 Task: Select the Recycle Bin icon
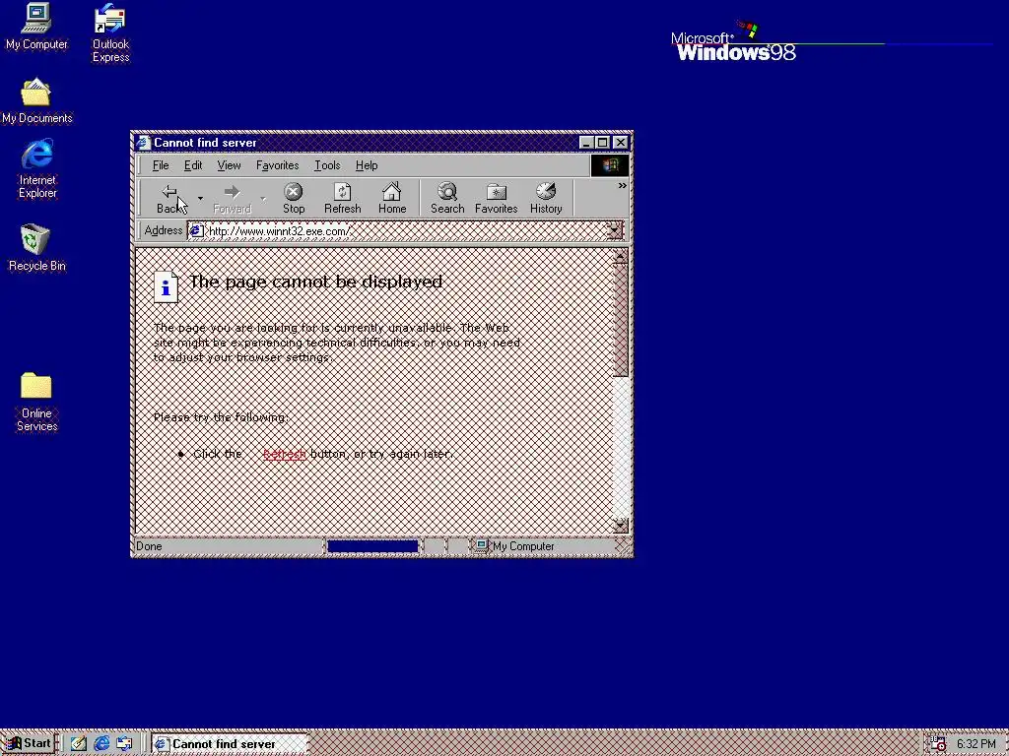click(36, 248)
